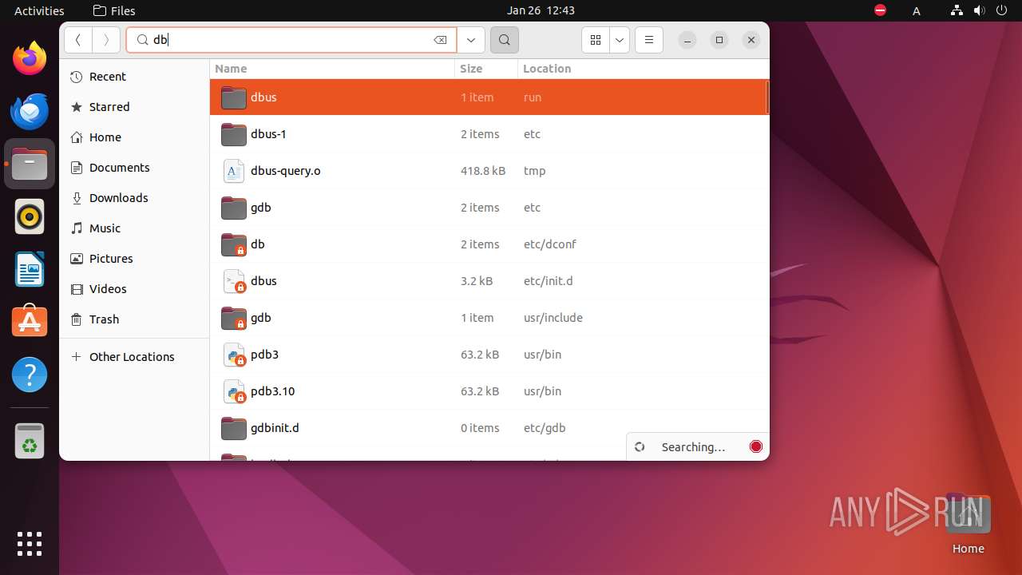The width and height of the screenshot is (1022, 575).
Task: Select the dbus-1 folder icon
Action: 234,134
